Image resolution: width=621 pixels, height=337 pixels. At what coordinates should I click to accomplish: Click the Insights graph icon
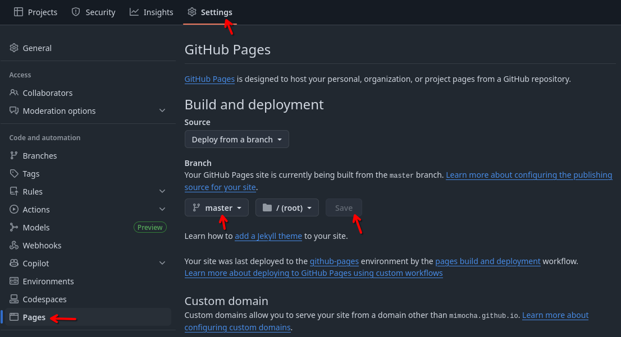(134, 12)
